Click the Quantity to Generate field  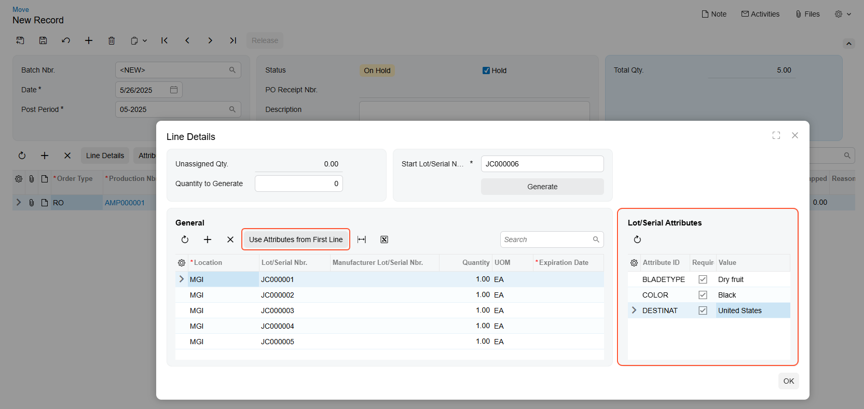click(298, 184)
